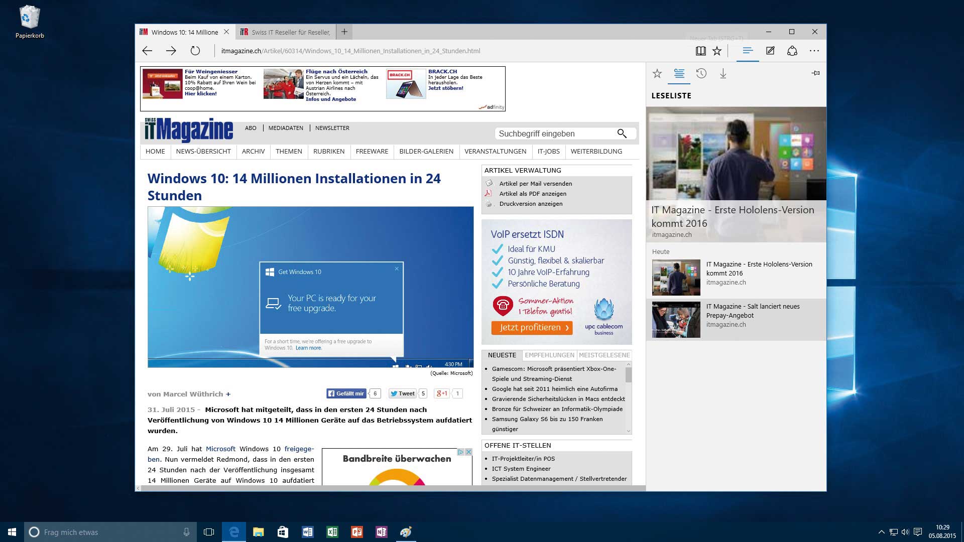Open the HOME menu item

coord(155,152)
